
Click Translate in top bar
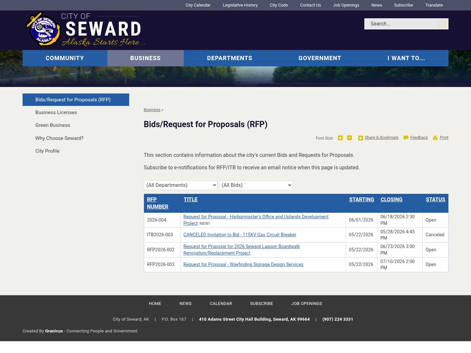point(434,5)
